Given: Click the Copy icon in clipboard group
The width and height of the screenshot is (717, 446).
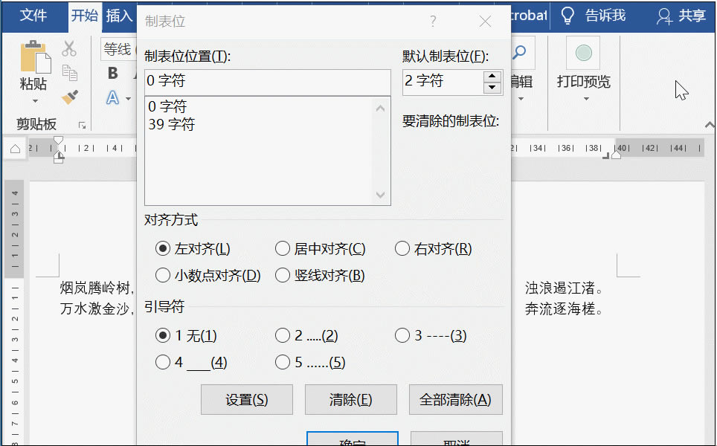Looking at the screenshot, I should (x=69, y=73).
